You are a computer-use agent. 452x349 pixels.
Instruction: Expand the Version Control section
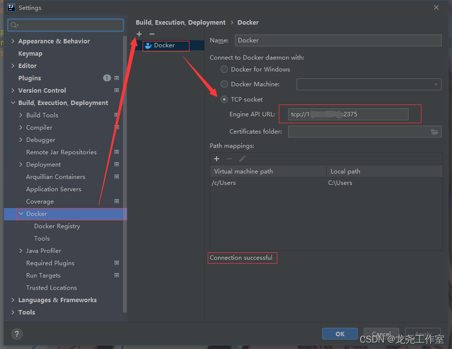[x=13, y=90]
